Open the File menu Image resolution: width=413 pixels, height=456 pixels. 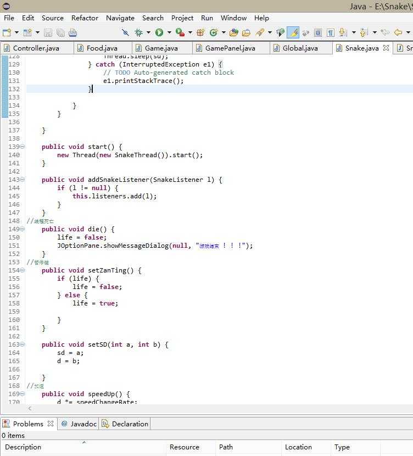9,18
